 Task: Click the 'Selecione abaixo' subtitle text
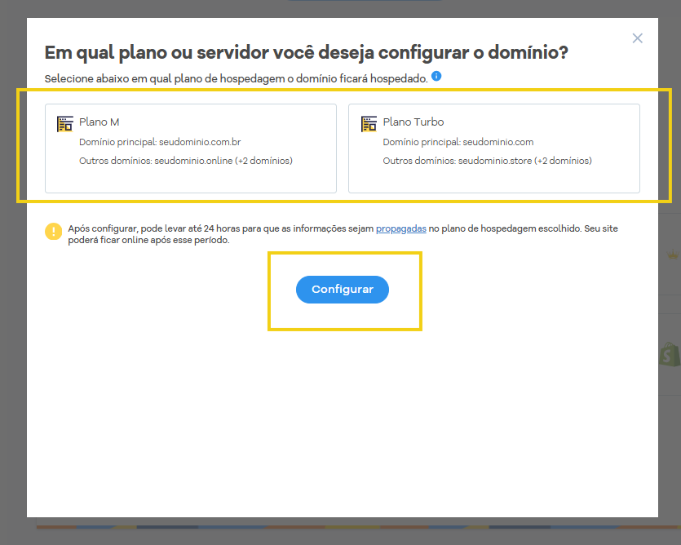pos(237,78)
